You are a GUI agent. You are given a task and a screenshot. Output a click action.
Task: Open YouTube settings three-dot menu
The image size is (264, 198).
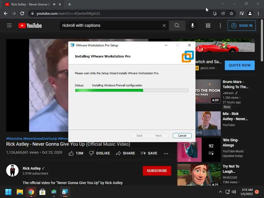pyautogui.click(x=220, y=26)
